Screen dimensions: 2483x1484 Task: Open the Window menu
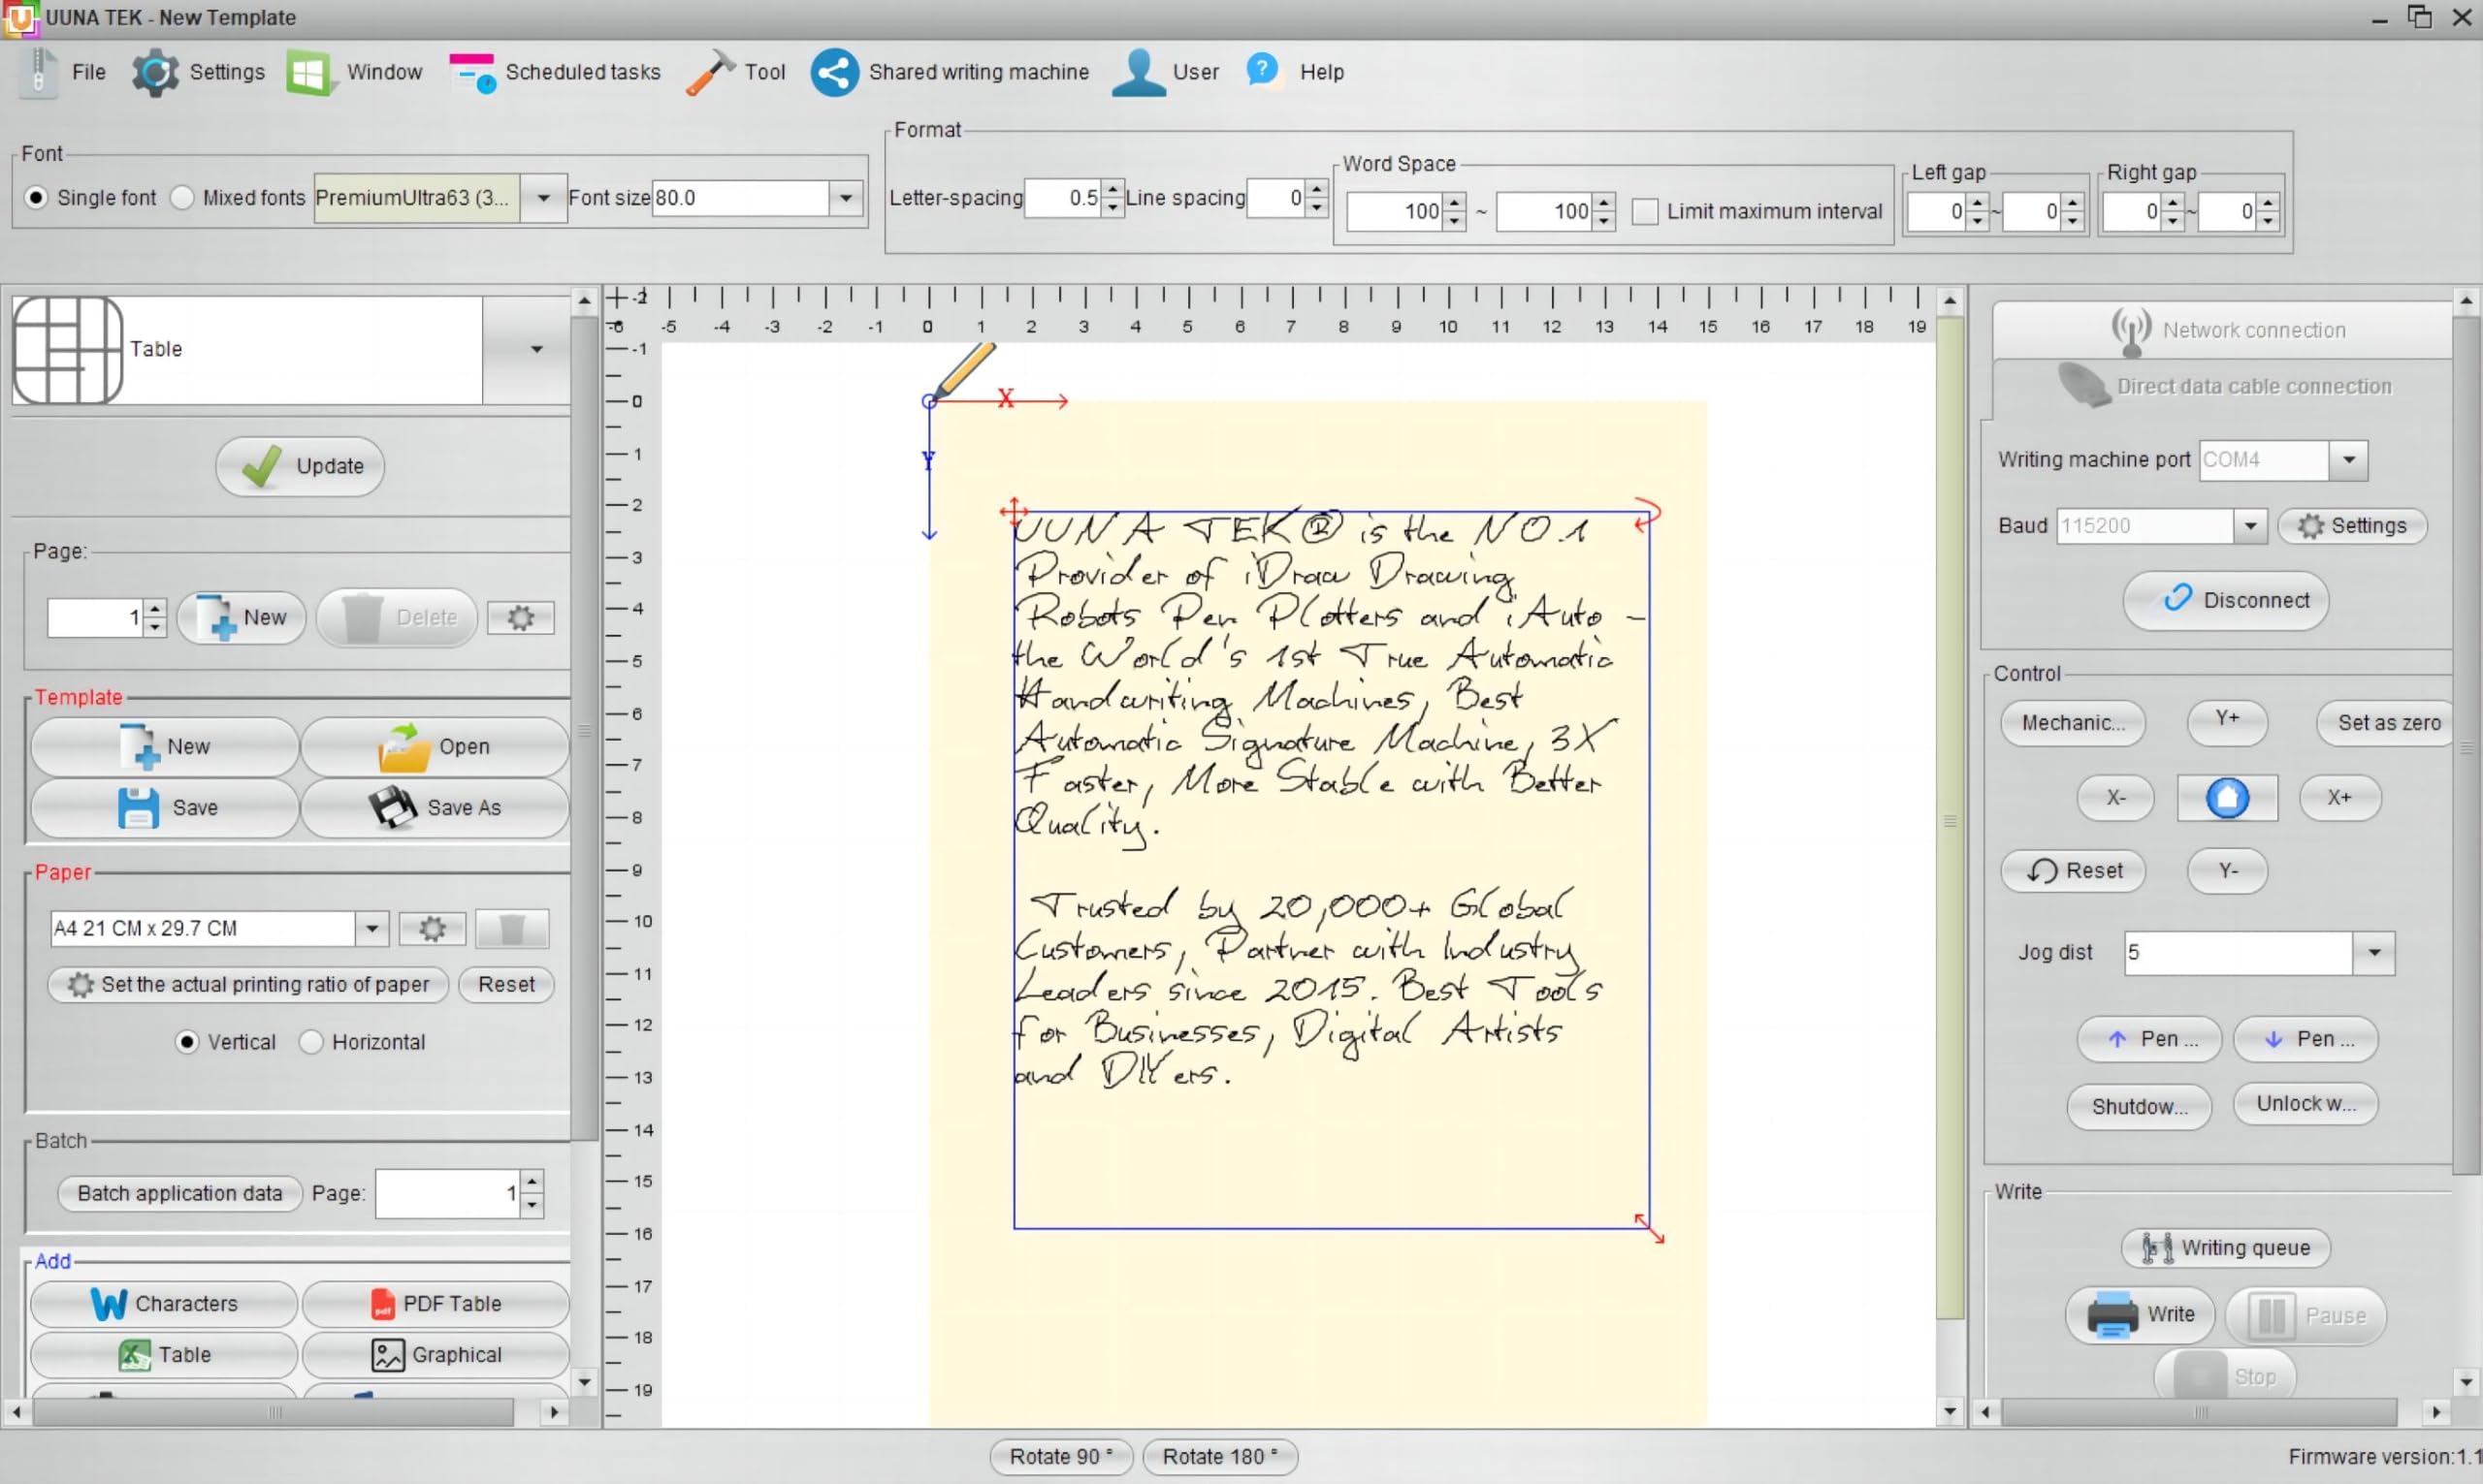(355, 72)
